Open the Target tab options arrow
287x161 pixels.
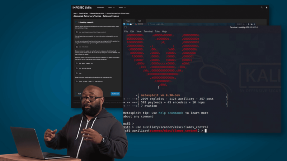click(133, 21)
